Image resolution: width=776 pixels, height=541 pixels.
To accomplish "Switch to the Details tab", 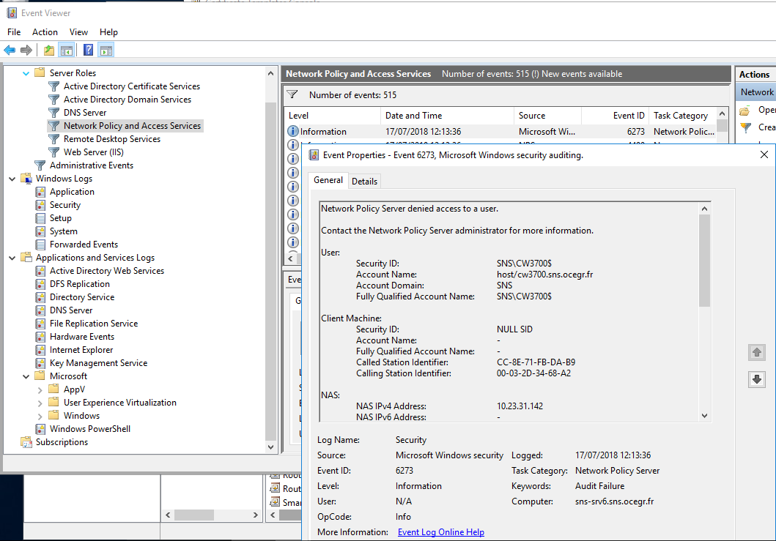I will tap(365, 182).
